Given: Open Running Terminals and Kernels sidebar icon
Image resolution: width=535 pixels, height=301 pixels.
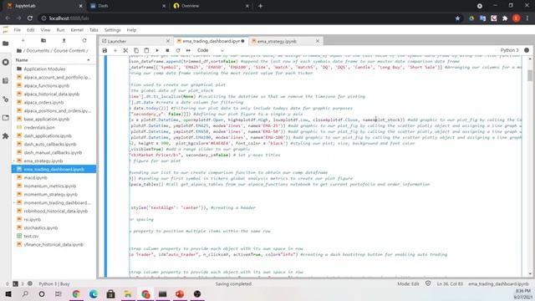Looking at the screenshot, I should tap(6, 62).
